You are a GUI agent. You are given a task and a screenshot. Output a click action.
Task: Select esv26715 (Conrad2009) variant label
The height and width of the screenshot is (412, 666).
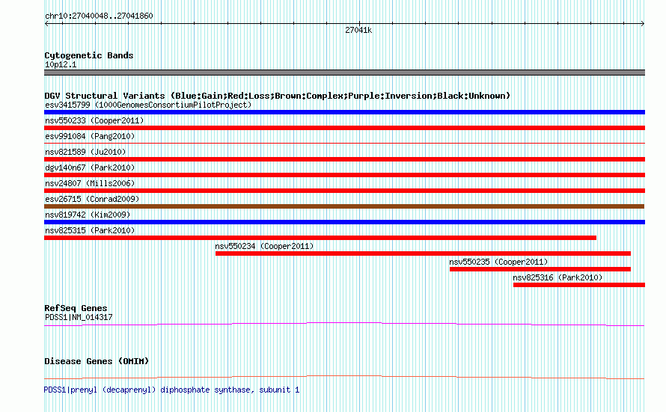pyautogui.click(x=92, y=199)
